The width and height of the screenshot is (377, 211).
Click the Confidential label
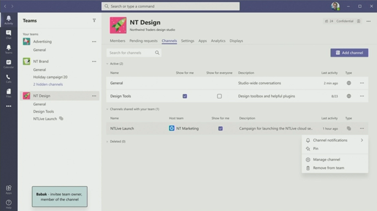point(345,21)
